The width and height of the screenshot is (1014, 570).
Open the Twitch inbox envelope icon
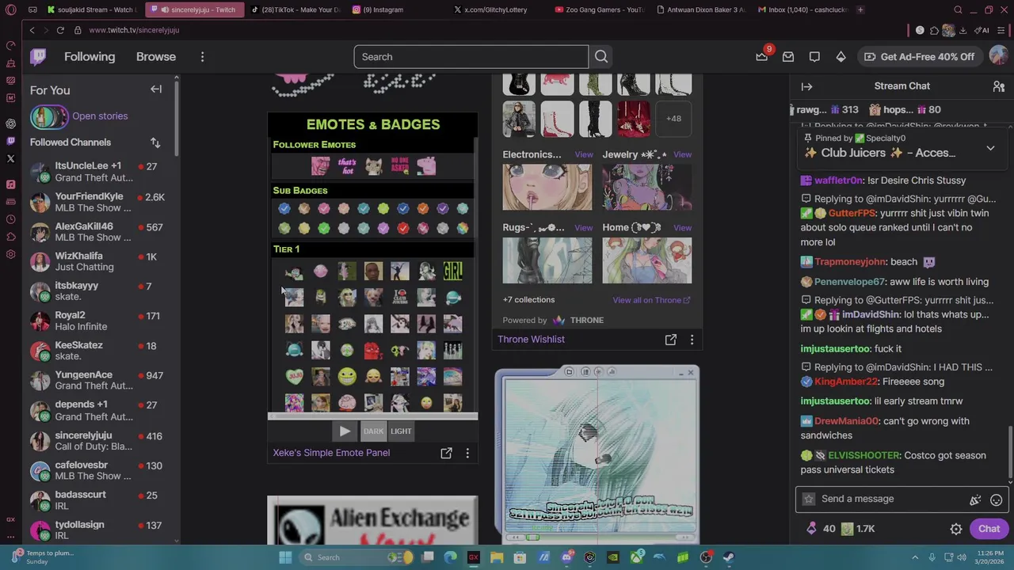788,57
